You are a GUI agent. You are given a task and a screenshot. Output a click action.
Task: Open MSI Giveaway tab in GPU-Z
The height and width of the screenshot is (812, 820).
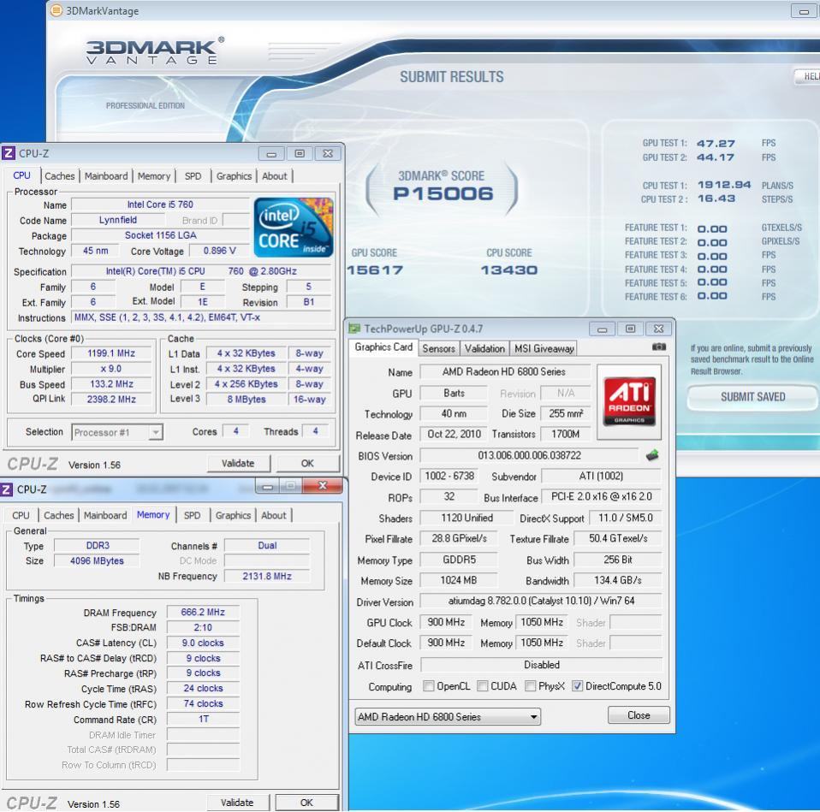pos(544,349)
